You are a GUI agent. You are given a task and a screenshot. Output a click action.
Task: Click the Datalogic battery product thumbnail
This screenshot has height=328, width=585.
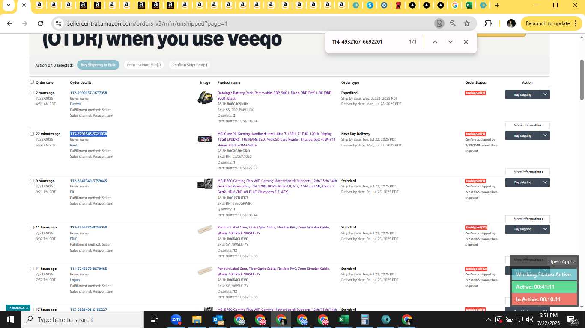(x=205, y=98)
